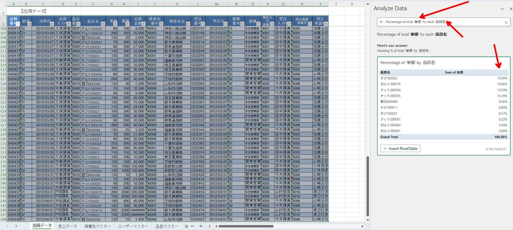The image size is (513, 230).
Task: Click the ネジ100021 row in results
Action: pyautogui.click(x=444, y=114)
